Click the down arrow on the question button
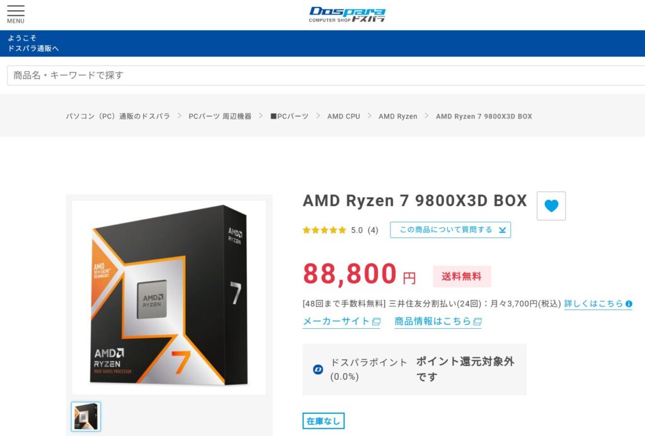This screenshot has width=645, height=436. 502,230
